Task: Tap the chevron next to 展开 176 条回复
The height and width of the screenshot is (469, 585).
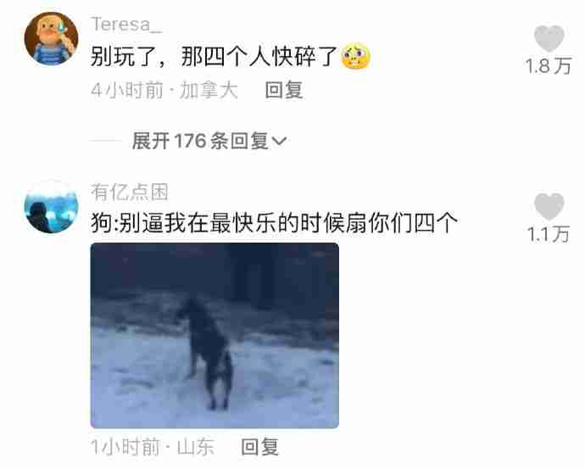Action: pyautogui.click(x=280, y=141)
